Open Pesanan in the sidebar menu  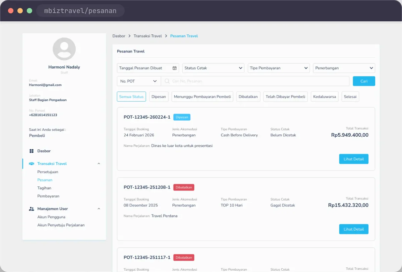(x=45, y=180)
